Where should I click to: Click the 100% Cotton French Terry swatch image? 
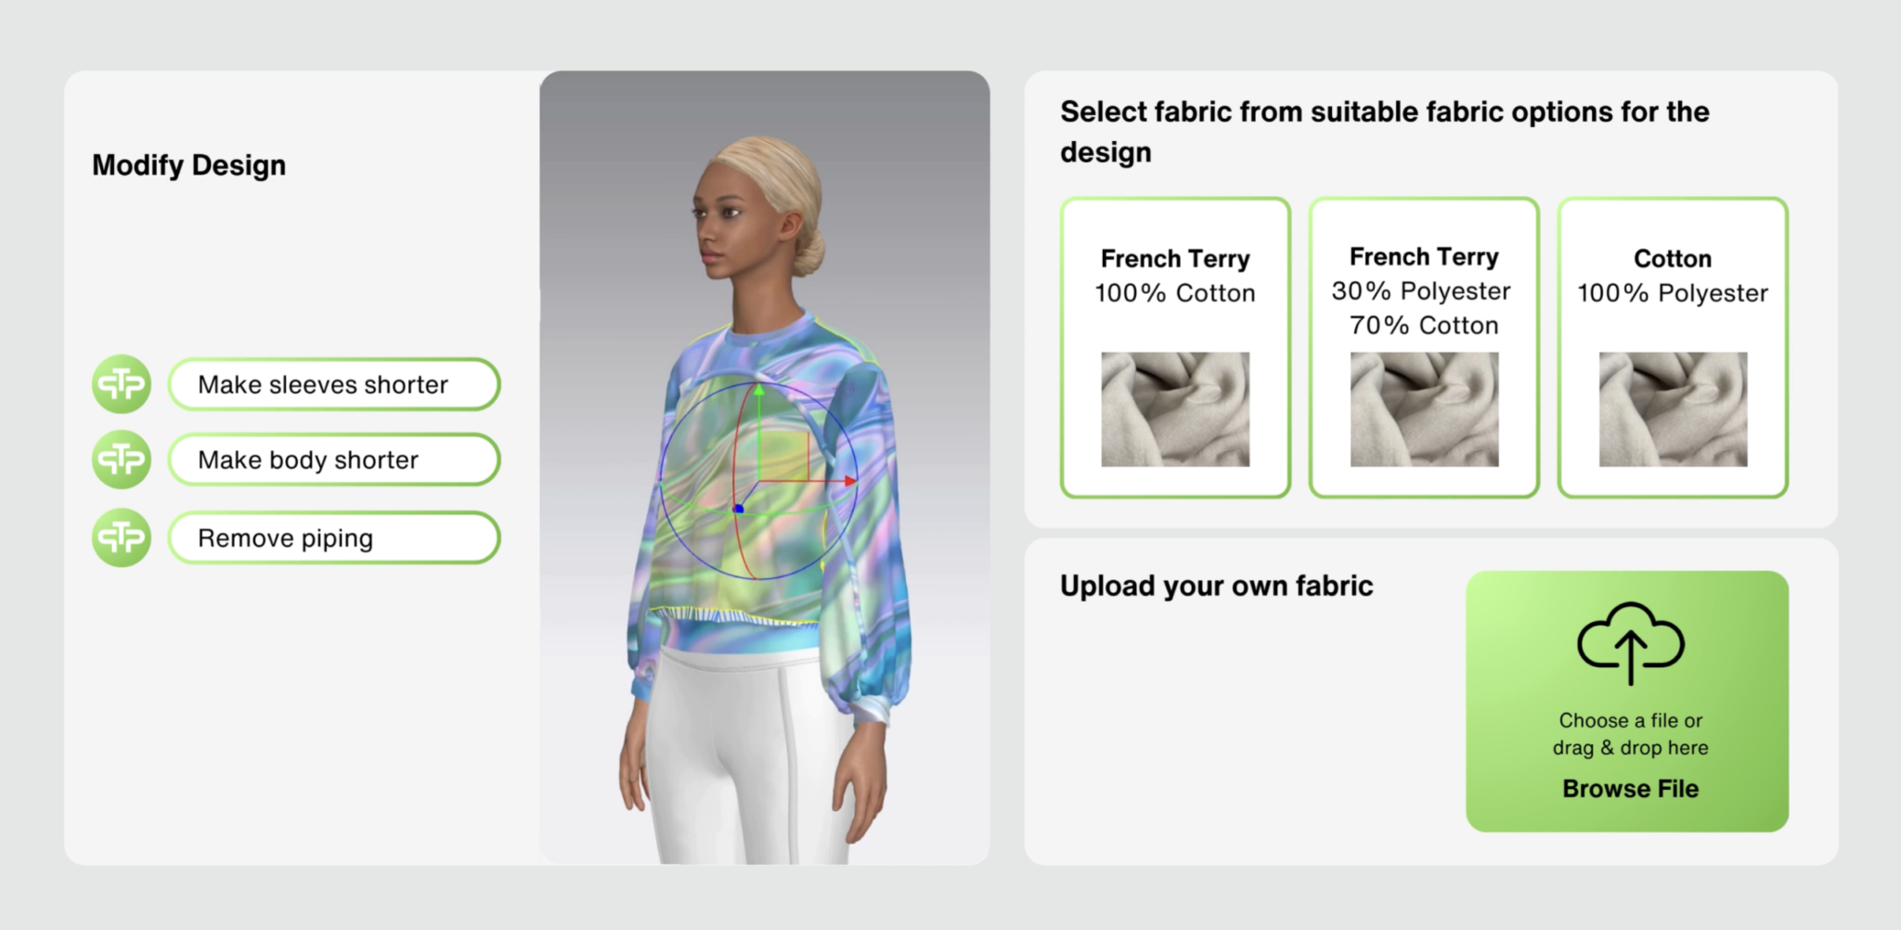point(1175,409)
